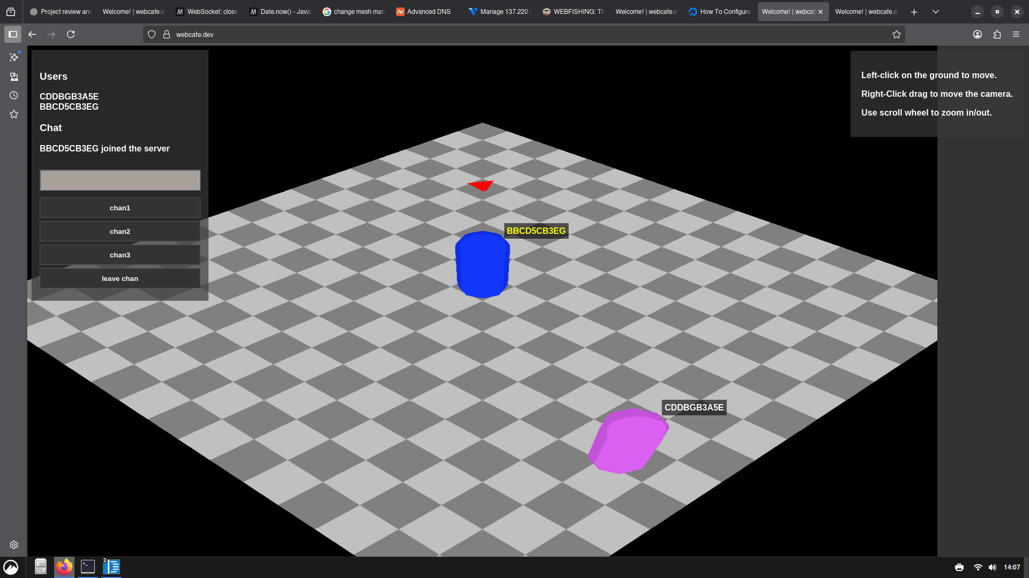Open the Firefox account icon
Viewport: 1029px width, 578px height.
pos(978,34)
